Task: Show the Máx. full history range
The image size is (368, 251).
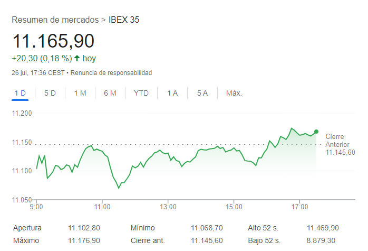Action: (x=234, y=93)
